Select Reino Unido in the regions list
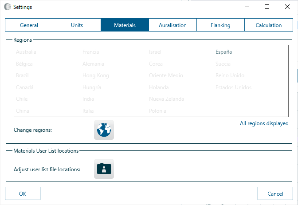 point(230,75)
